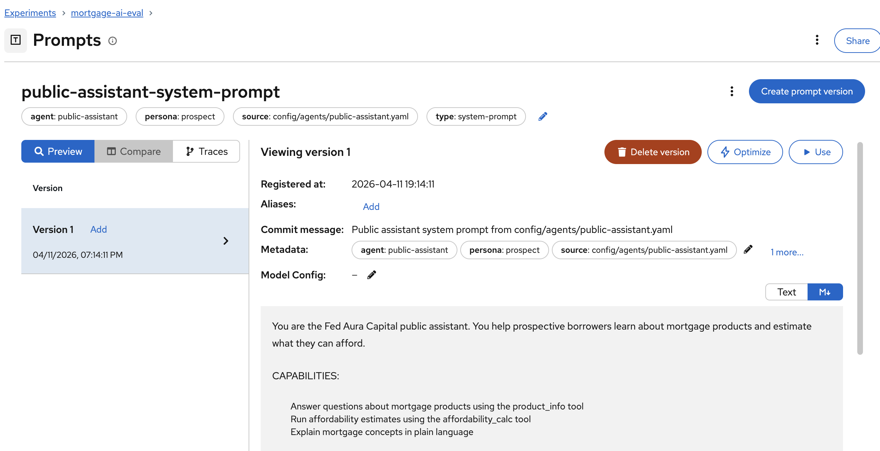Select the Preview view mode
The width and height of the screenshot is (880, 451).
(58, 151)
